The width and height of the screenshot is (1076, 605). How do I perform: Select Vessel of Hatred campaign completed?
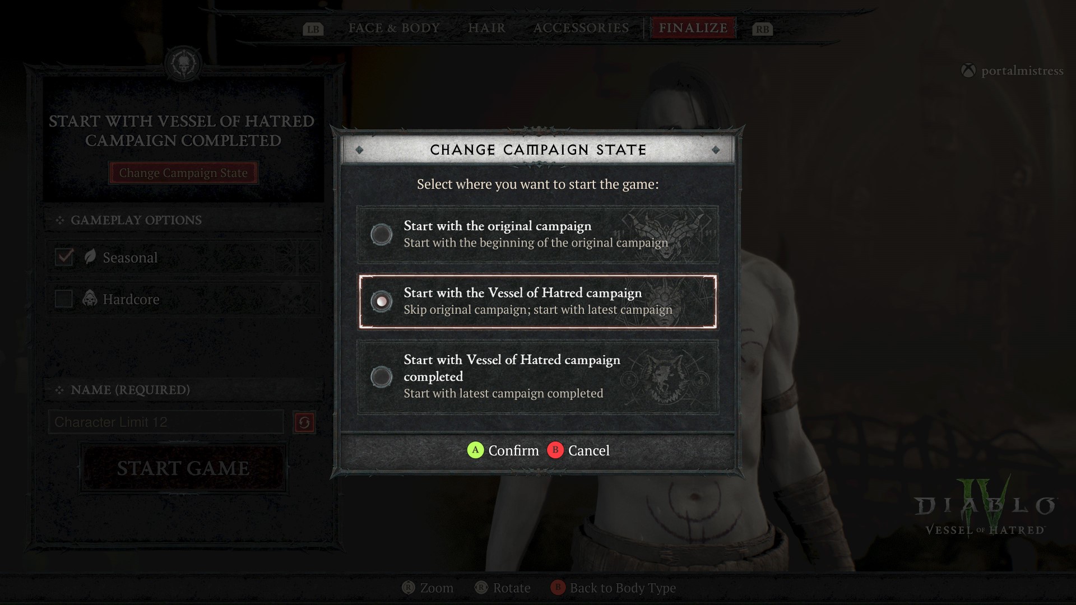pyautogui.click(x=381, y=375)
